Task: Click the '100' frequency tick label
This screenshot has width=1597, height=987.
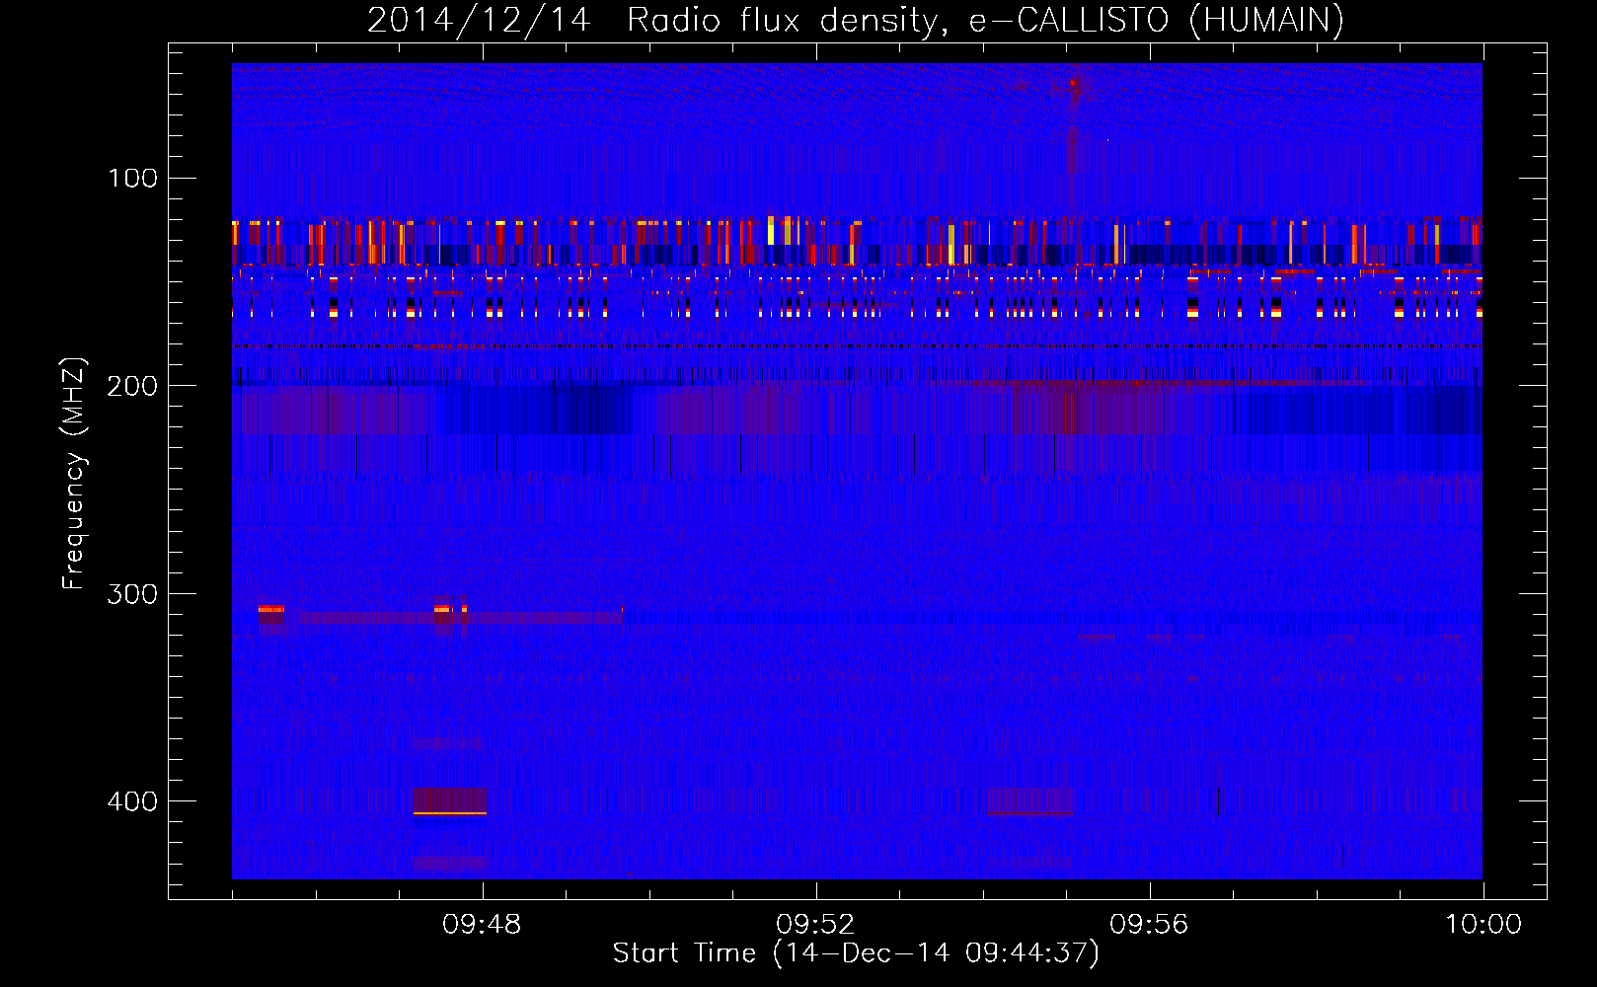Action: pos(133,179)
